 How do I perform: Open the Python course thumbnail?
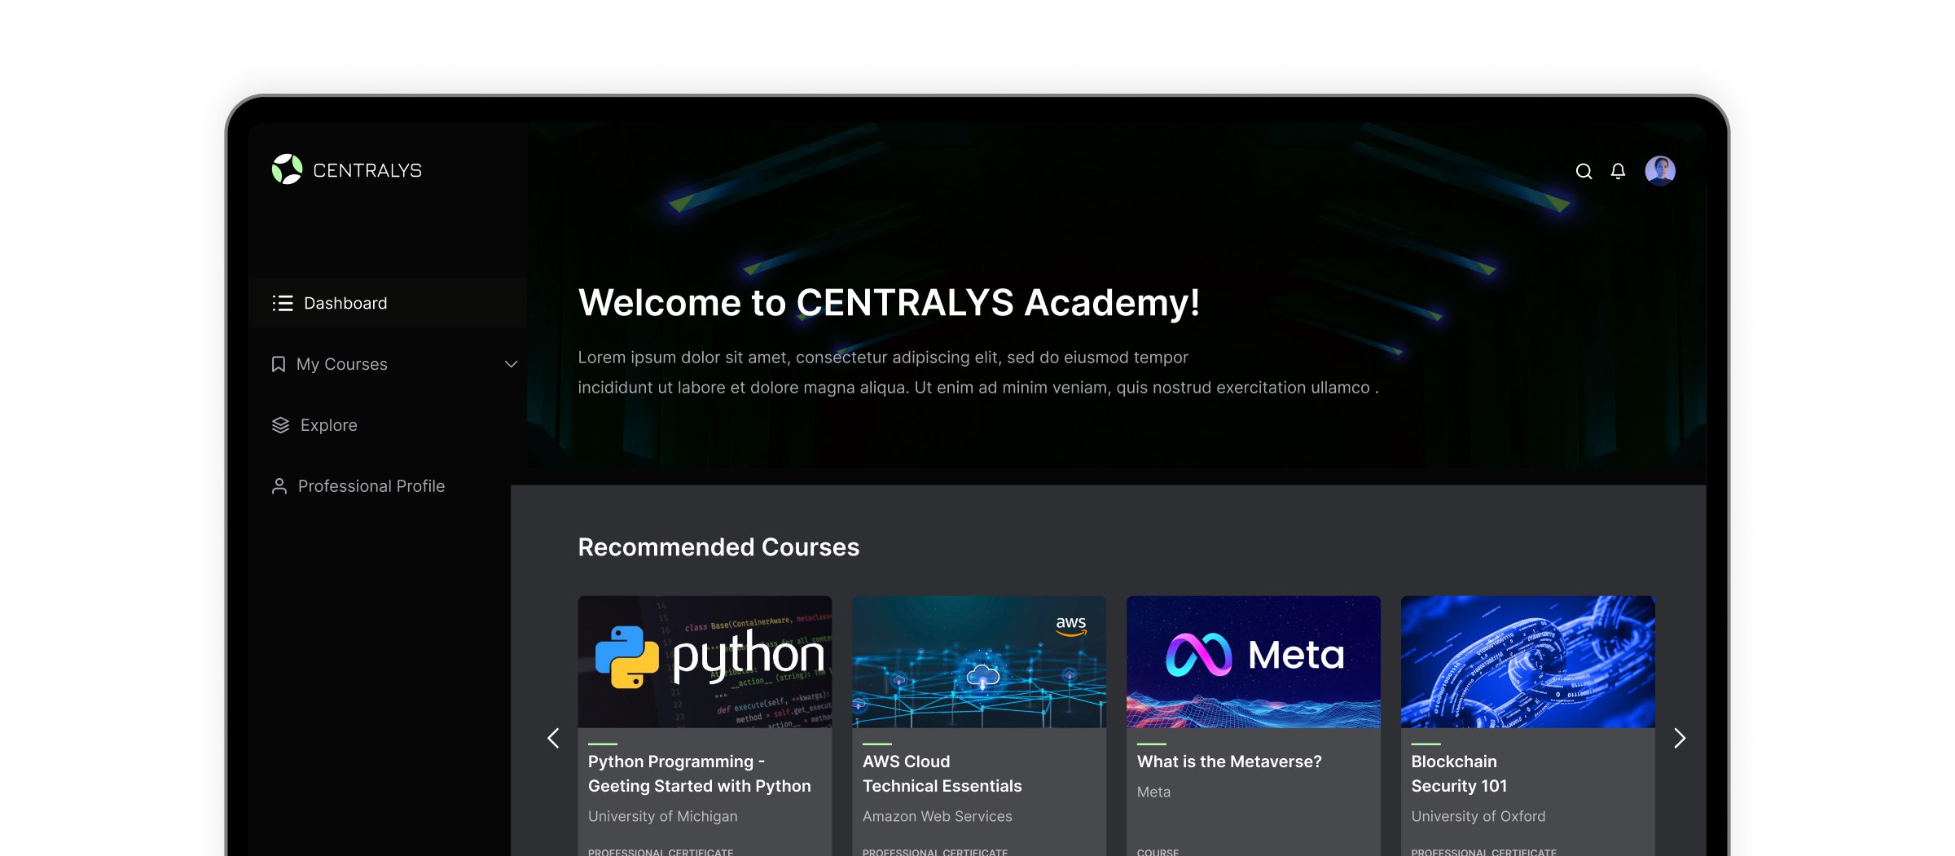click(x=705, y=661)
